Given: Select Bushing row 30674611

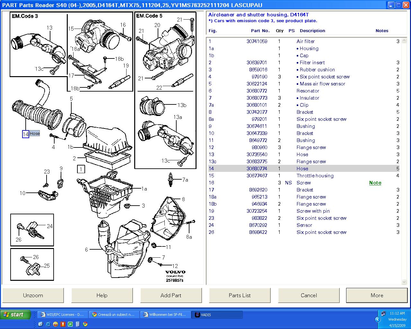Looking at the screenshot, I should pos(304,126).
